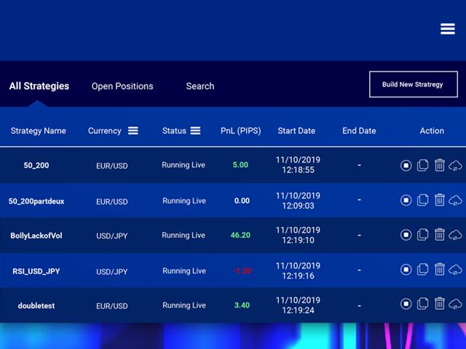Select the All Strategies tab
The width and height of the screenshot is (466, 349).
point(39,86)
